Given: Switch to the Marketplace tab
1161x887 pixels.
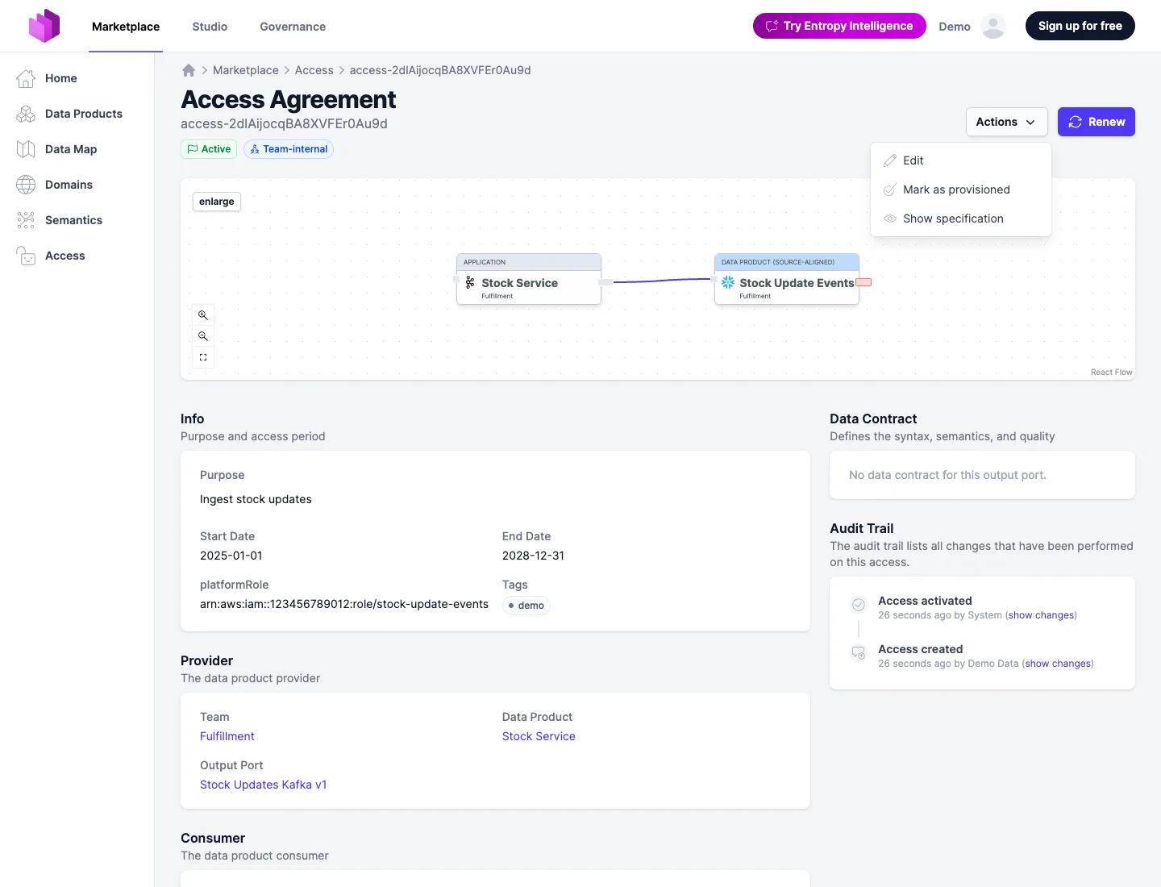Looking at the screenshot, I should click(126, 27).
